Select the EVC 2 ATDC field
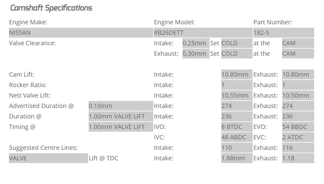 pyautogui.click(x=298, y=137)
